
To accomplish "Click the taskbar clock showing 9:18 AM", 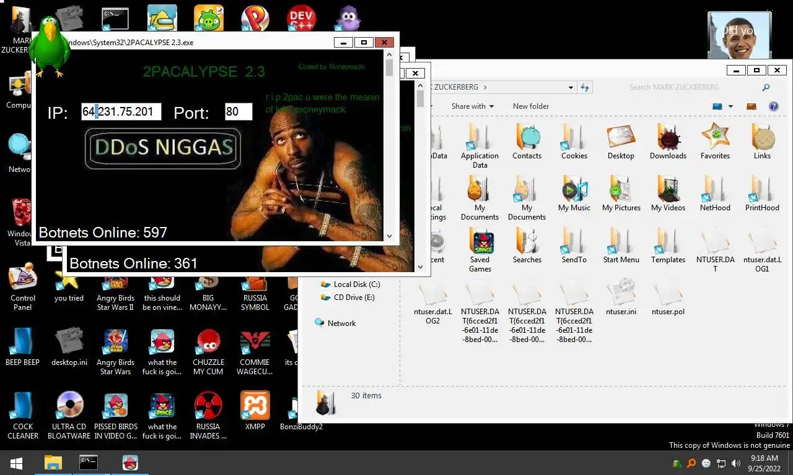I will 764,463.
